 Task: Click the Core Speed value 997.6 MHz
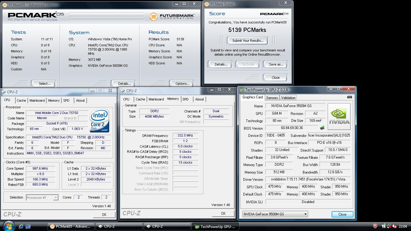tap(41, 168)
